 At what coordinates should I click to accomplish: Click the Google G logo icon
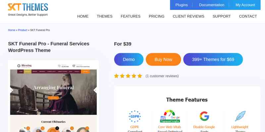point(204,116)
